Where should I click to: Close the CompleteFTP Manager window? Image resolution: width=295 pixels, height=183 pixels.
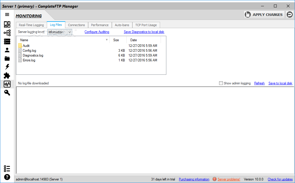pos(288,6)
